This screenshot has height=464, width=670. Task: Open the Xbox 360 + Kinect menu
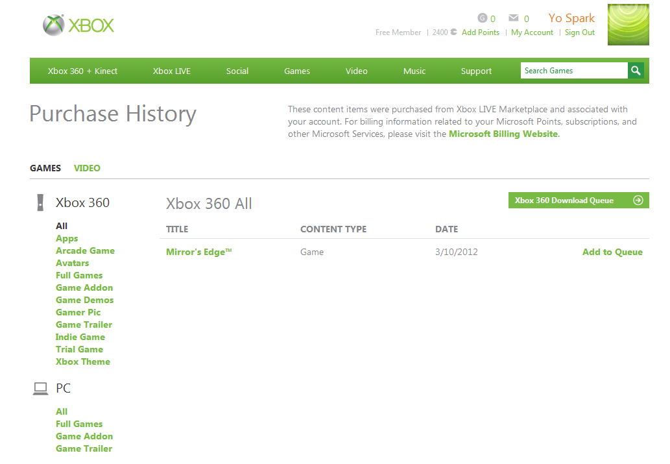coord(82,71)
